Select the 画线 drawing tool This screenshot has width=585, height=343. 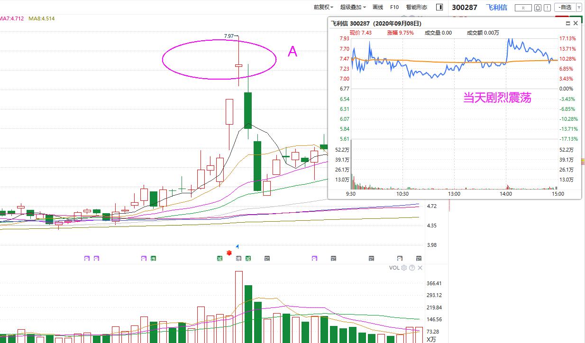click(378, 7)
